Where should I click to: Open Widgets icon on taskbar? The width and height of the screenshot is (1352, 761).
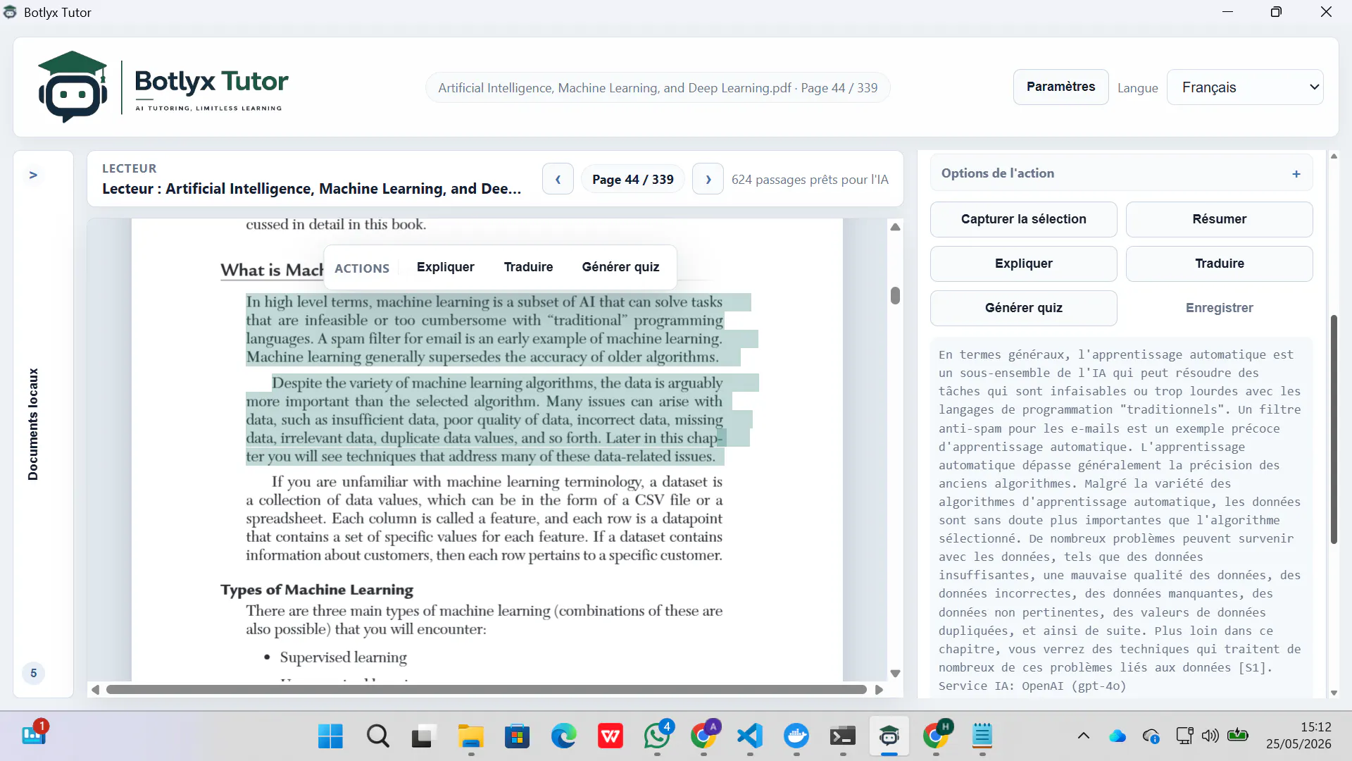pos(34,734)
